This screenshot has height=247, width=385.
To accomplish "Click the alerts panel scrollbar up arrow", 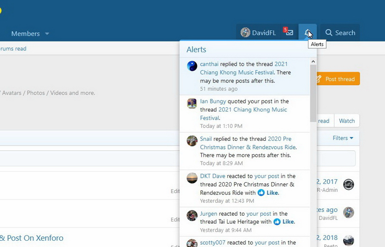I will pyautogui.click(x=313, y=62).
